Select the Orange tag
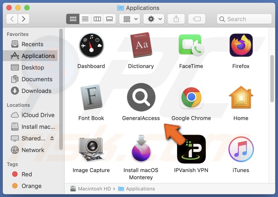 click(30, 186)
